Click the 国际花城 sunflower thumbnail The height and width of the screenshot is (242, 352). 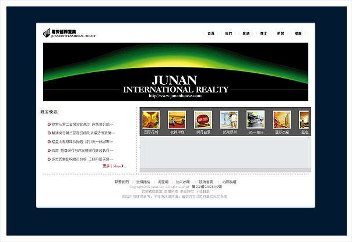(151, 119)
